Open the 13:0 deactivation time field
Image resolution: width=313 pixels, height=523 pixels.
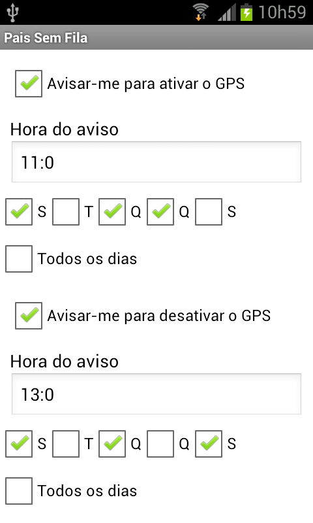pos(156,394)
